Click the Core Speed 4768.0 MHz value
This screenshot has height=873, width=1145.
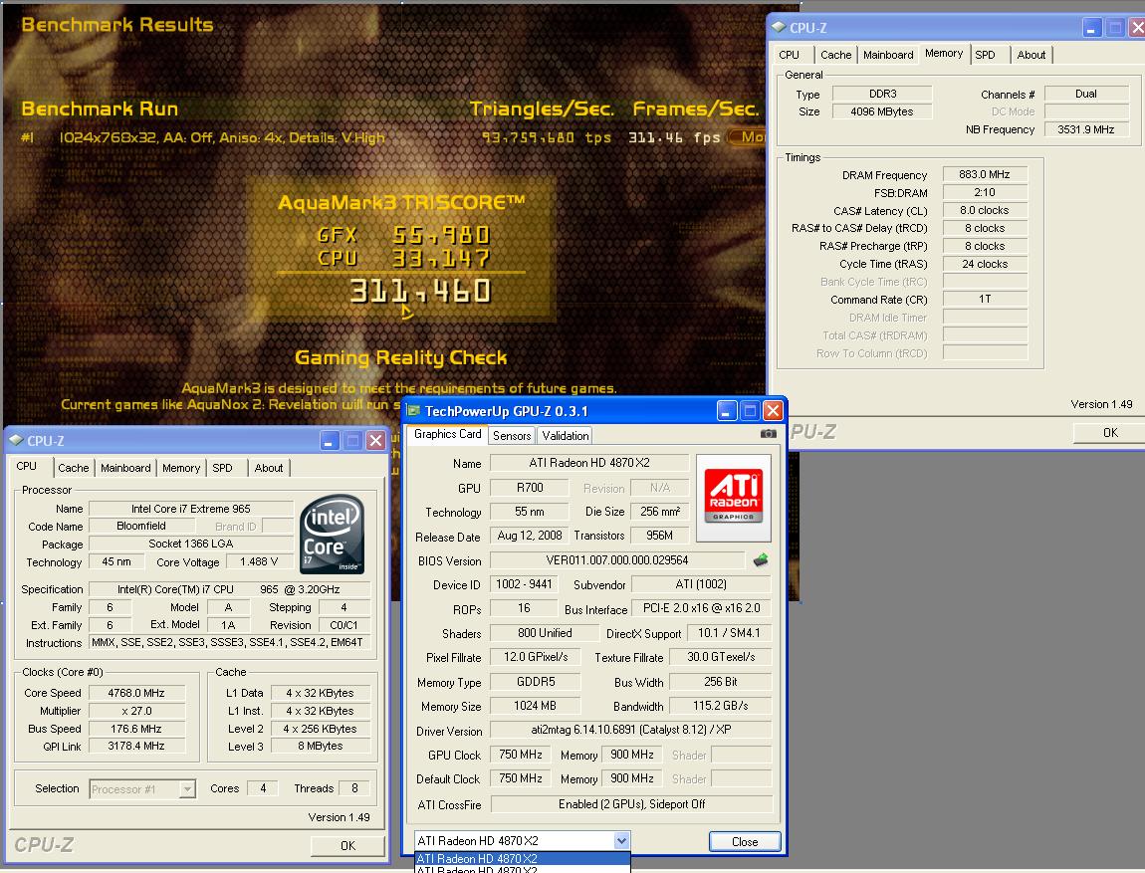point(136,693)
